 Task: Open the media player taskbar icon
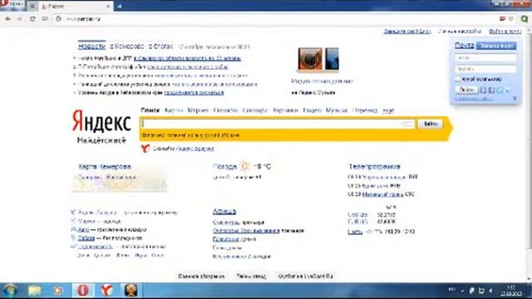pyautogui.click(x=58, y=291)
